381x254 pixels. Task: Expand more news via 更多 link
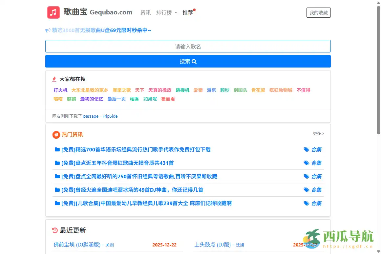(x=318, y=134)
